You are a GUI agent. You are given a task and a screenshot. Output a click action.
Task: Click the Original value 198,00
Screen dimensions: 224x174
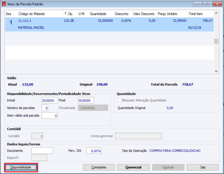pos(102,85)
